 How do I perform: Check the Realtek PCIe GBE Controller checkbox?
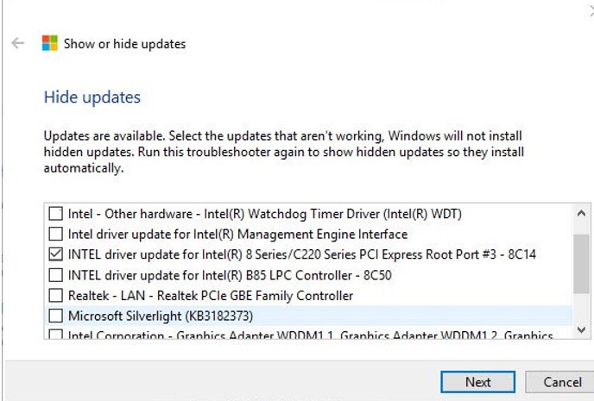[56, 296]
